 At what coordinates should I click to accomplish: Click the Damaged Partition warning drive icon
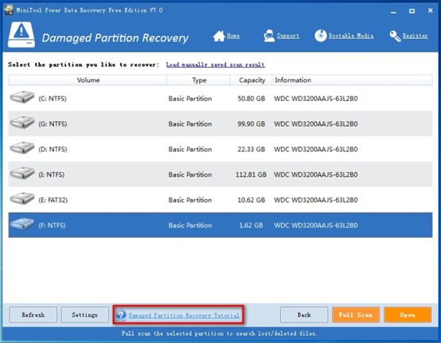click(21, 35)
